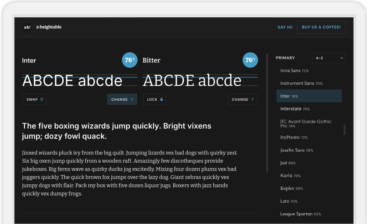Click the 76% badge next to Bitter
The image size is (367, 224).
pyautogui.click(x=250, y=60)
